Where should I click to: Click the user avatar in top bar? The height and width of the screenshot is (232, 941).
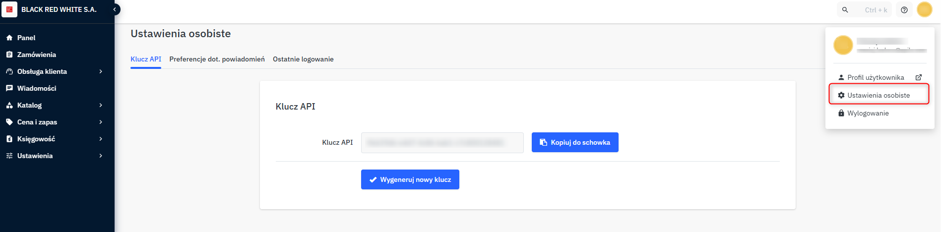click(x=925, y=9)
